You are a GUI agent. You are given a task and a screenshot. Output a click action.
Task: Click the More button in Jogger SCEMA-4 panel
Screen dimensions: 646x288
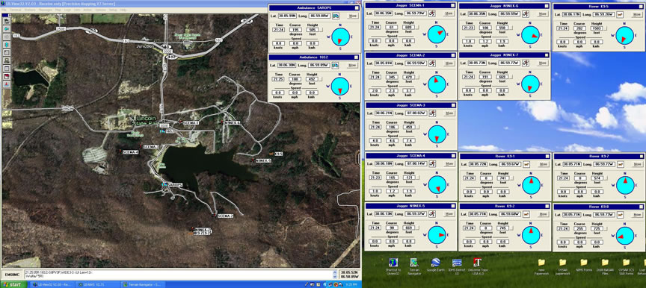[x=449, y=163]
